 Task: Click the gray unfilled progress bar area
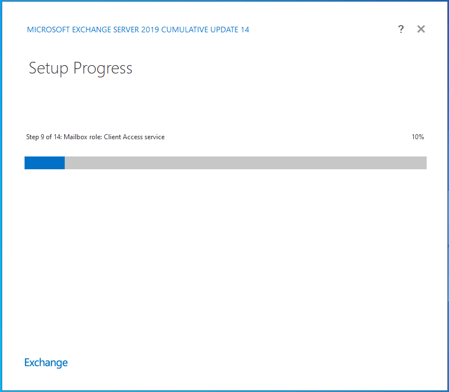[x=245, y=163]
